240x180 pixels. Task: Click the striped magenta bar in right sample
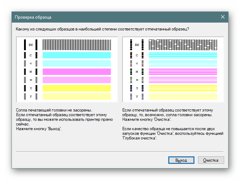pyautogui.click(x=183, y=71)
